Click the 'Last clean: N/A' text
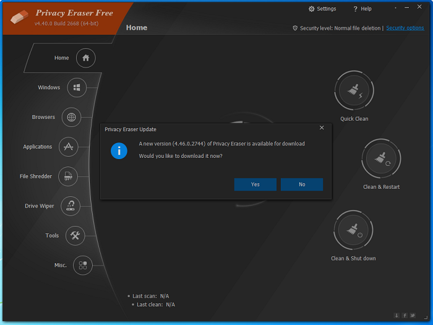 coord(156,305)
